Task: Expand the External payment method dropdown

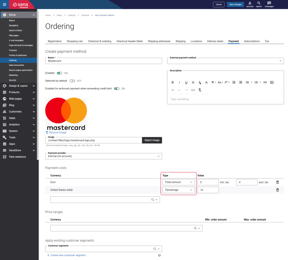Action: [225, 61]
